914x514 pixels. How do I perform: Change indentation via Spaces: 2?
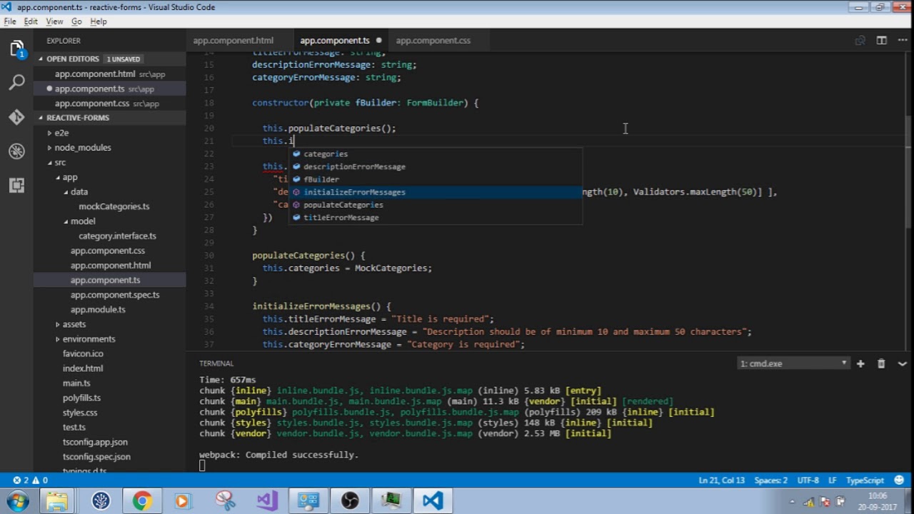coord(770,480)
